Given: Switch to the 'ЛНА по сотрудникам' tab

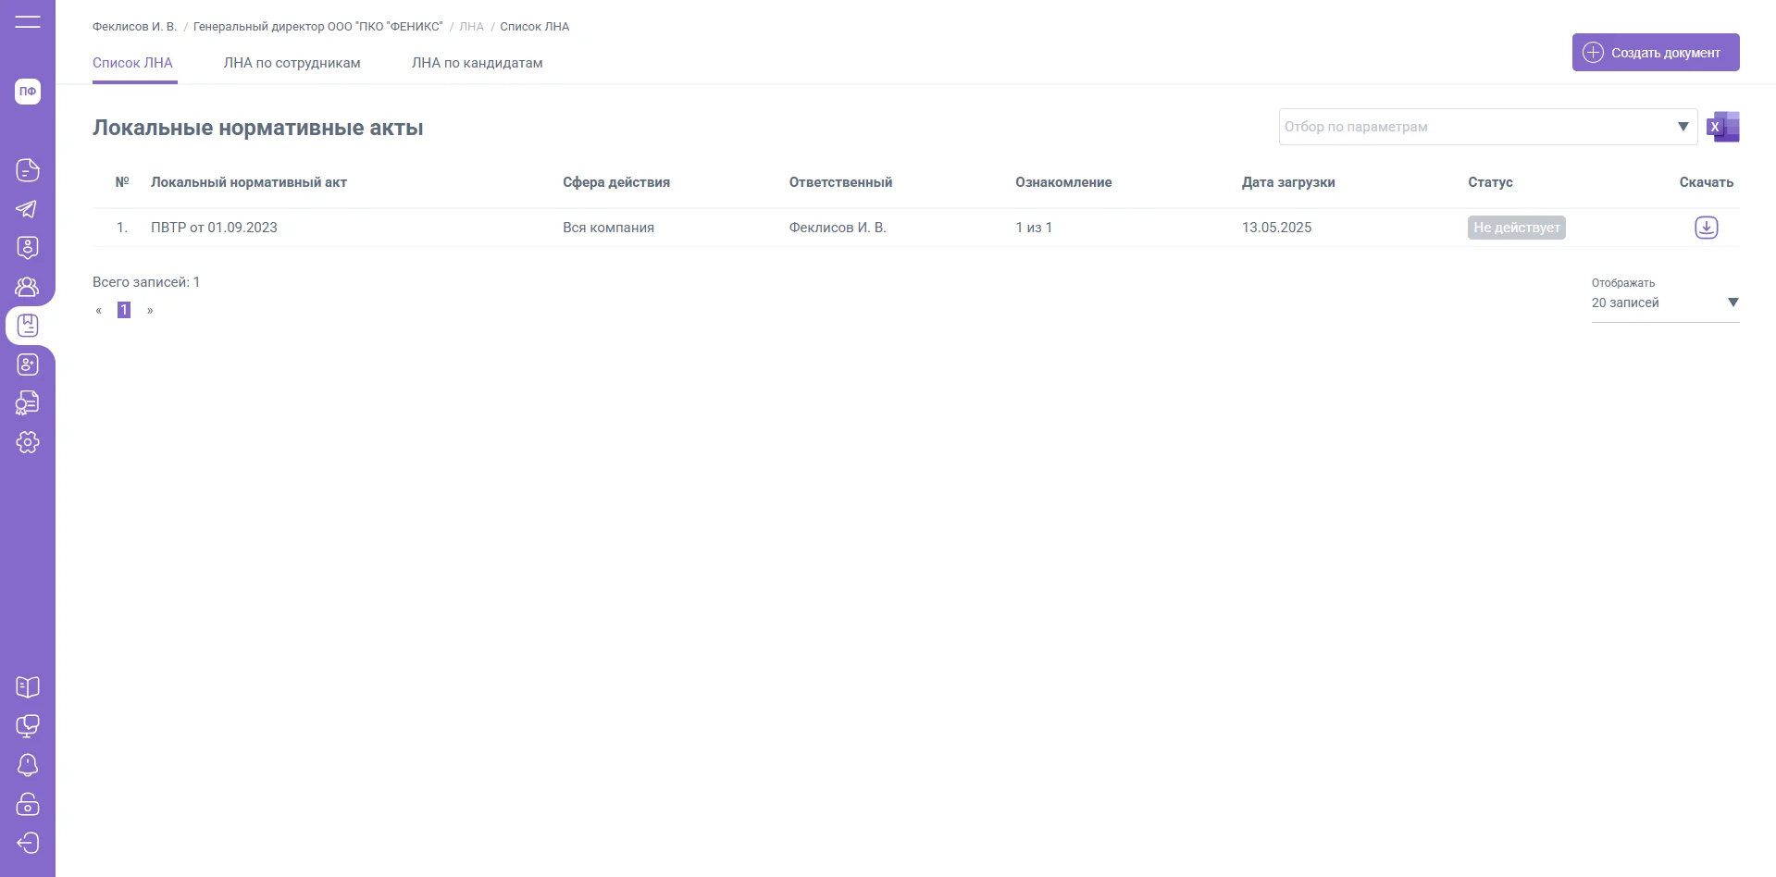Looking at the screenshot, I should coord(292,63).
